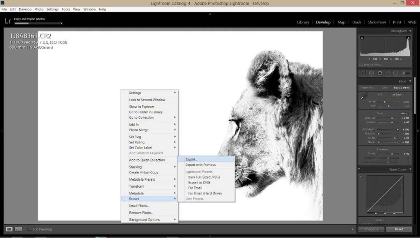Switch to the Map module

coord(341,22)
